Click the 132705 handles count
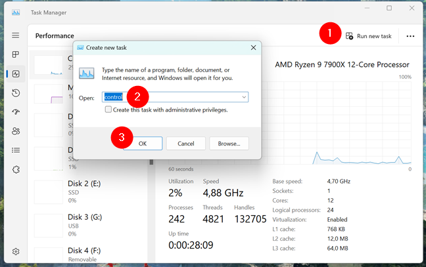Viewport: 426px width, 267px height. (250, 219)
